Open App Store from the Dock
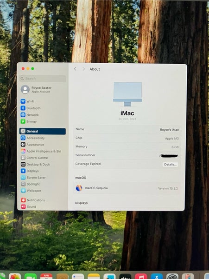 [x=157, y=276]
